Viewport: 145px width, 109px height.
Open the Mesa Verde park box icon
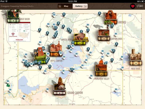click(x=136, y=57)
